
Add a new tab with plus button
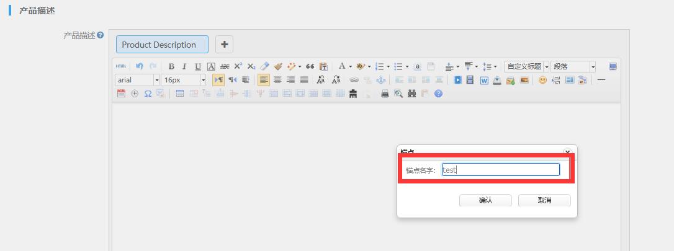click(225, 45)
